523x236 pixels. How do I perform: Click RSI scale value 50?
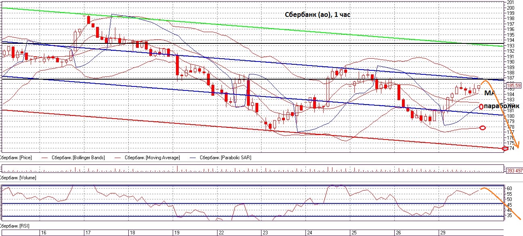point(510,199)
